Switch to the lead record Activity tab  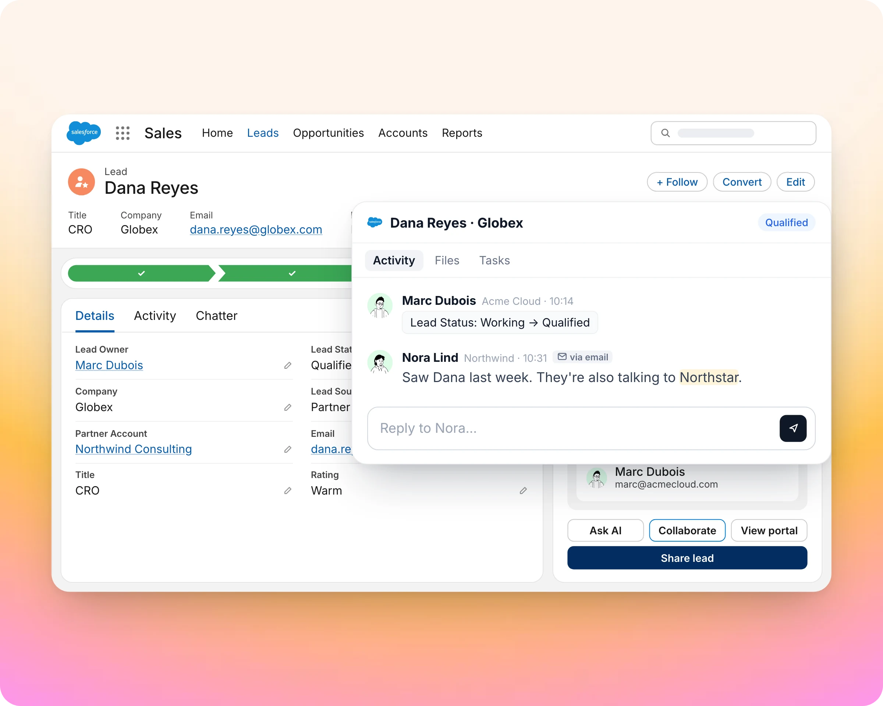click(x=155, y=316)
